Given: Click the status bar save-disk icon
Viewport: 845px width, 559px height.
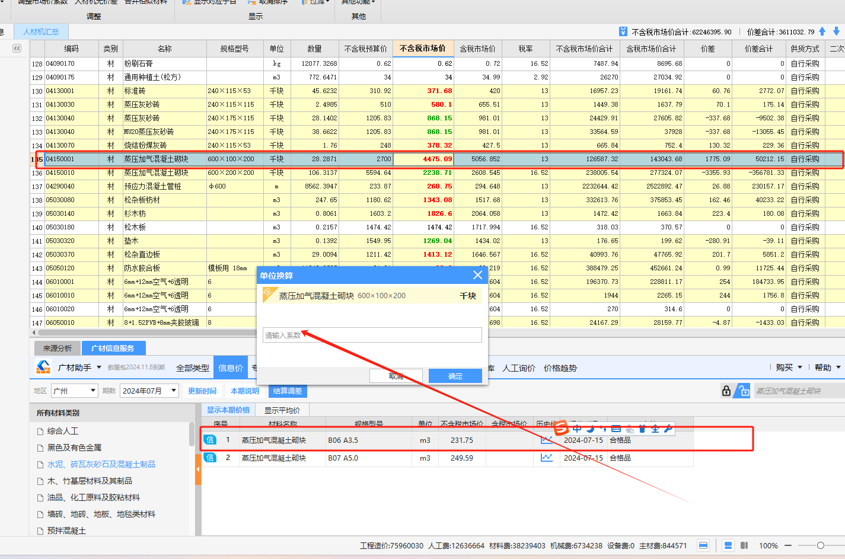Looking at the screenshot, I should click(703, 545).
